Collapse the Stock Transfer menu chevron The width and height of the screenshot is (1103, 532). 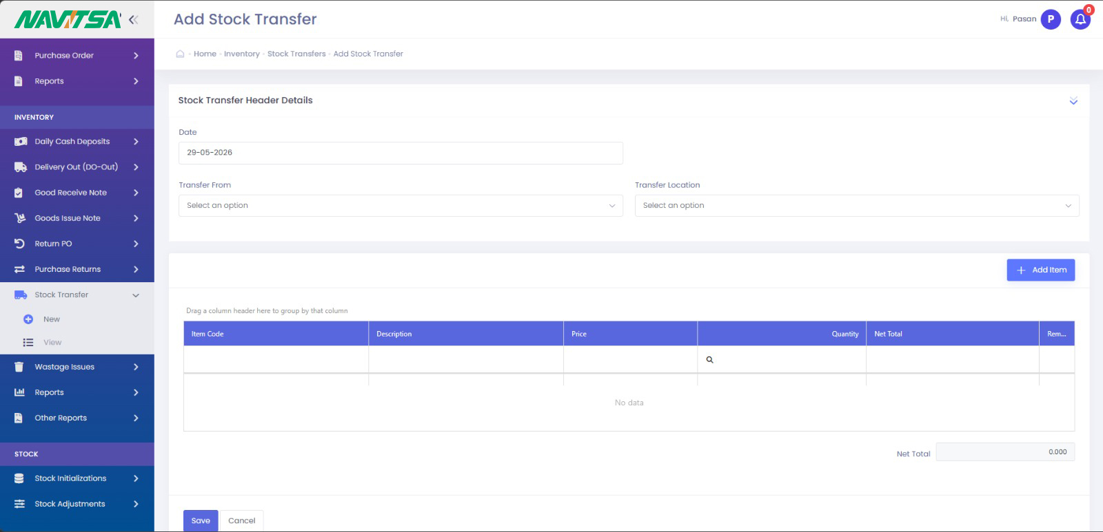(x=136, y=295)
